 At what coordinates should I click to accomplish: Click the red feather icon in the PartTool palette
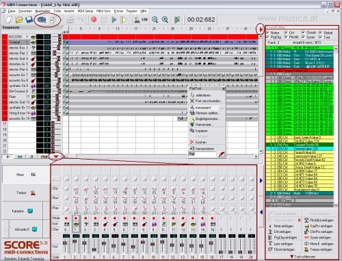tap(221, 155)
